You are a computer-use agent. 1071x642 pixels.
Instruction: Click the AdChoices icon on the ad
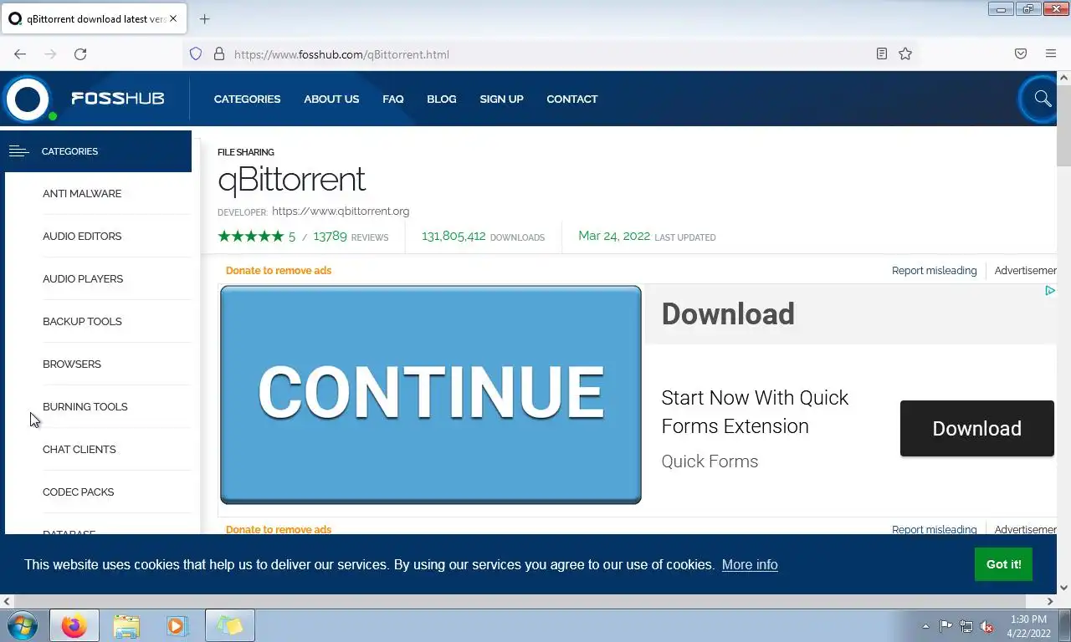[x=1050, y=290]
